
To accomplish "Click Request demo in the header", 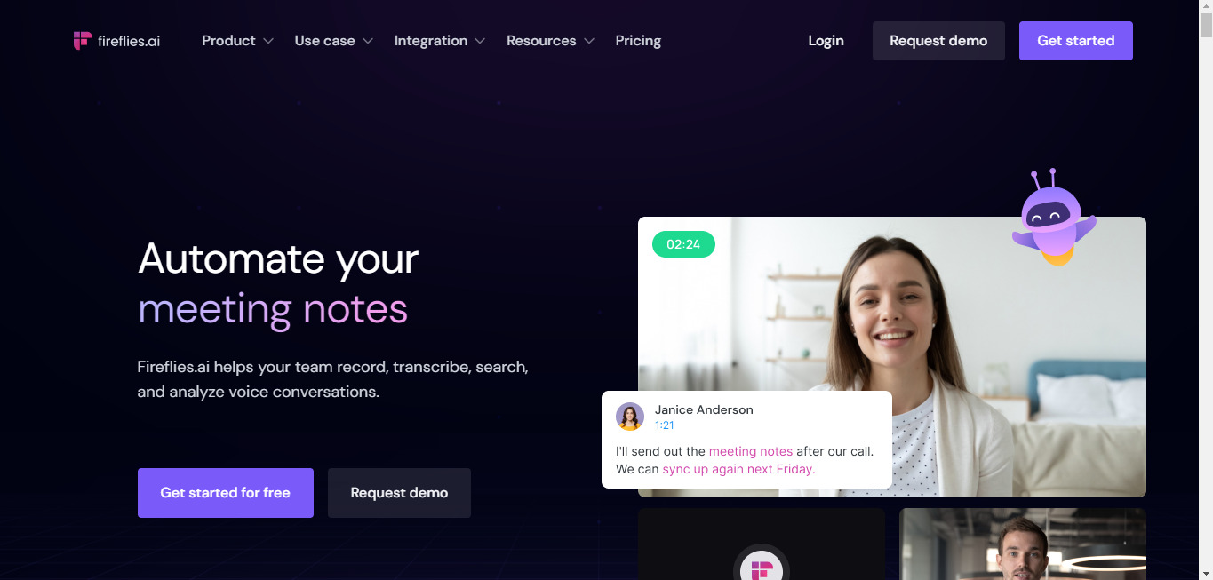I will coord(938,41).
